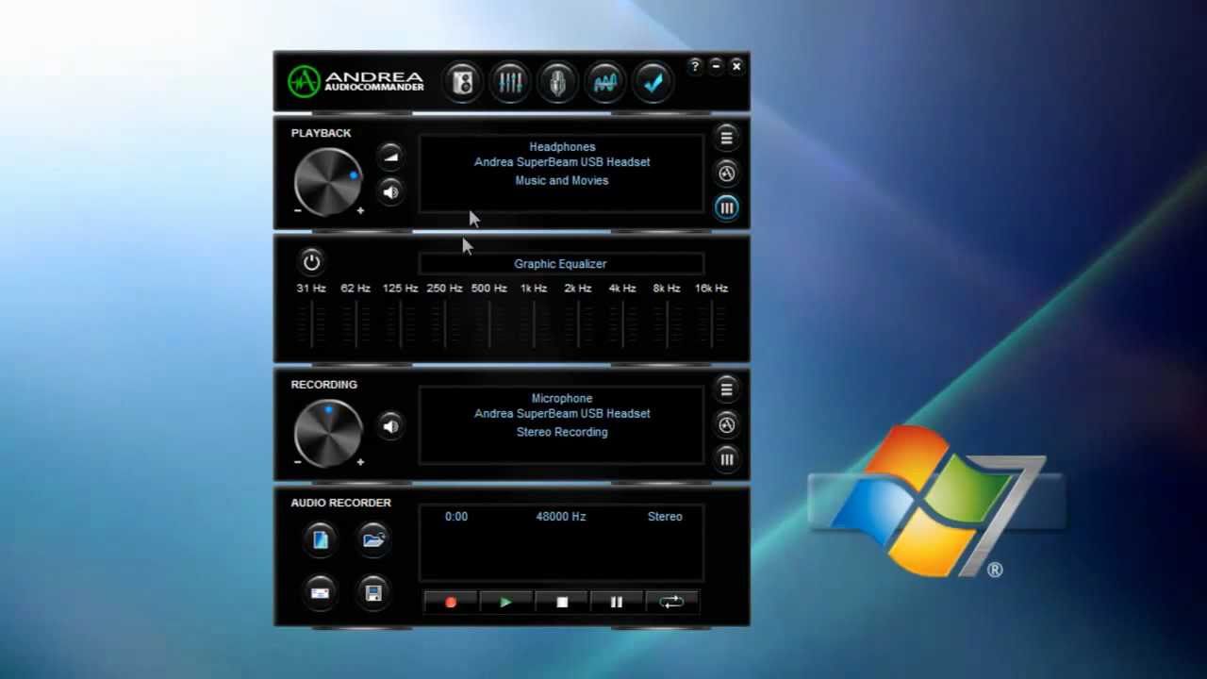Decrease playback volume with minus sign
The width and height of the screenshot is (1207, 679).
[x=298, y=210]
